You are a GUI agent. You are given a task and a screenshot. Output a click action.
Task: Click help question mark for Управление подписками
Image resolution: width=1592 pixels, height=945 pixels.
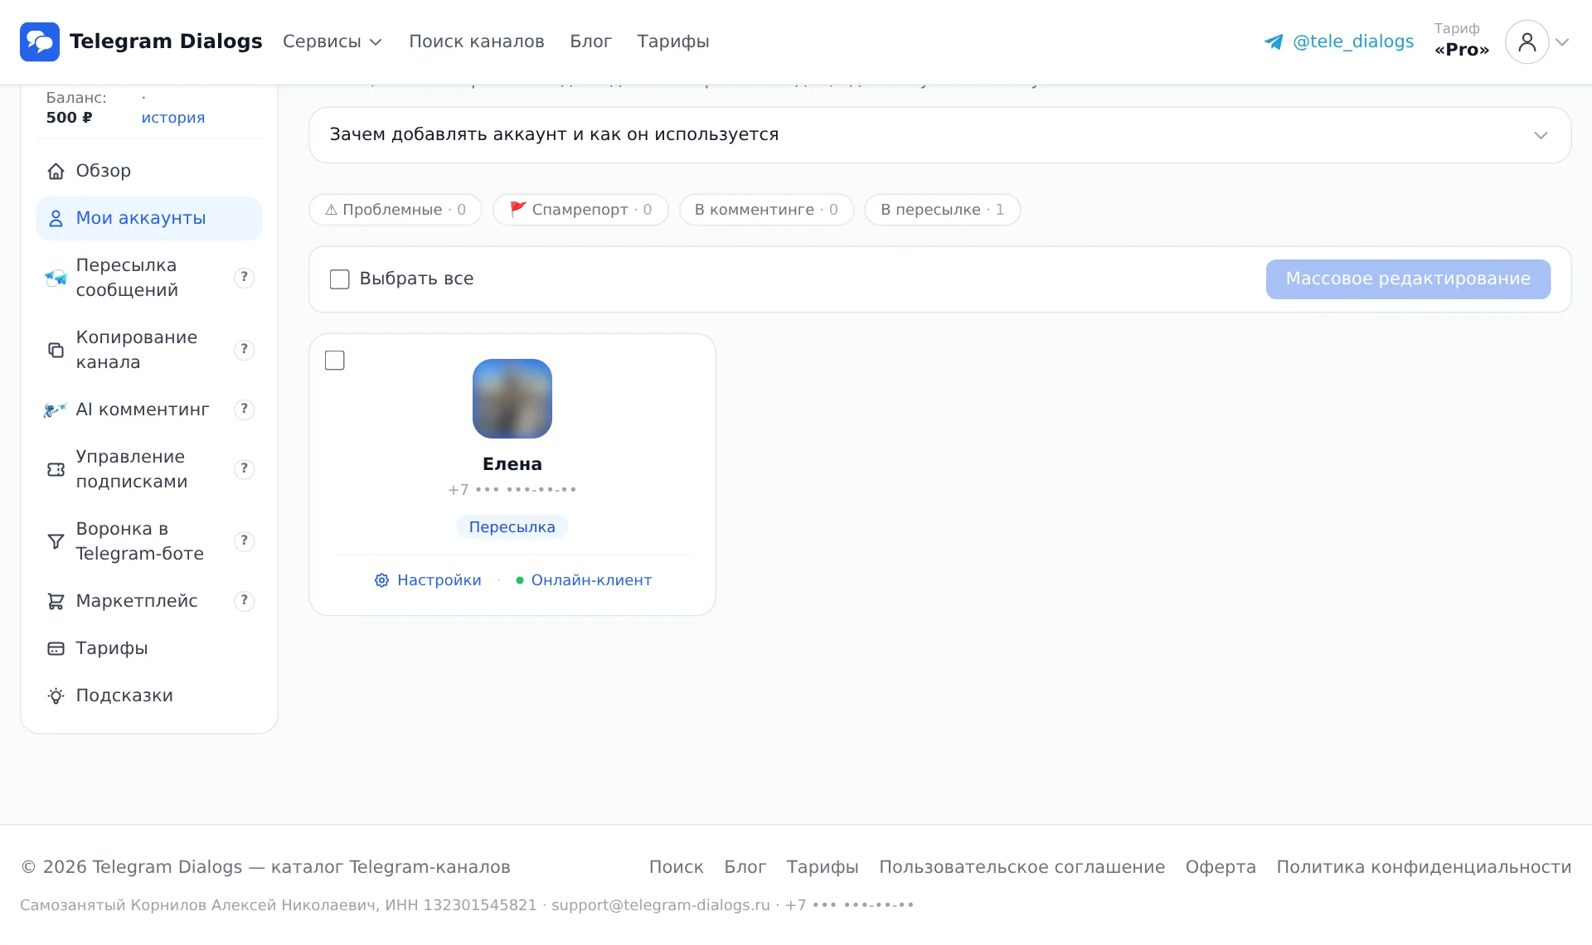tap(244, 469)
